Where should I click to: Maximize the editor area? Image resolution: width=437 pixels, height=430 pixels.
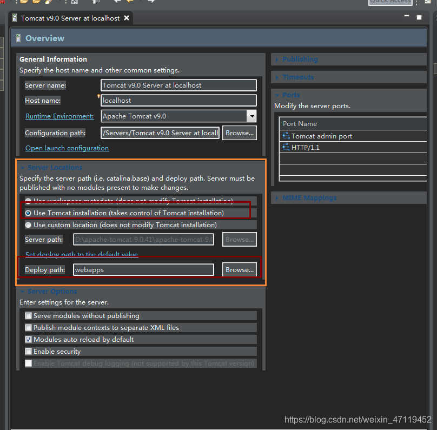[x=419, y=17]
